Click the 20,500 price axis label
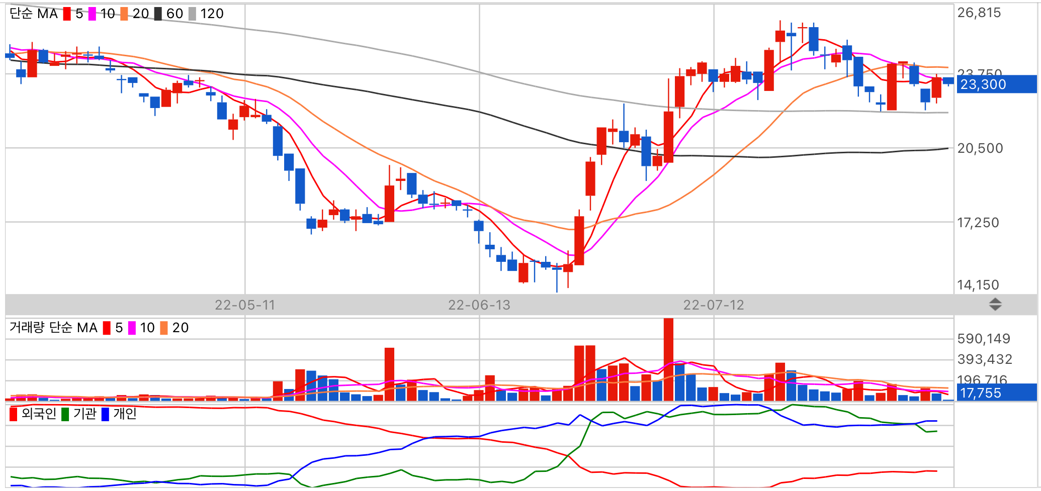 (x=980, y=148)
